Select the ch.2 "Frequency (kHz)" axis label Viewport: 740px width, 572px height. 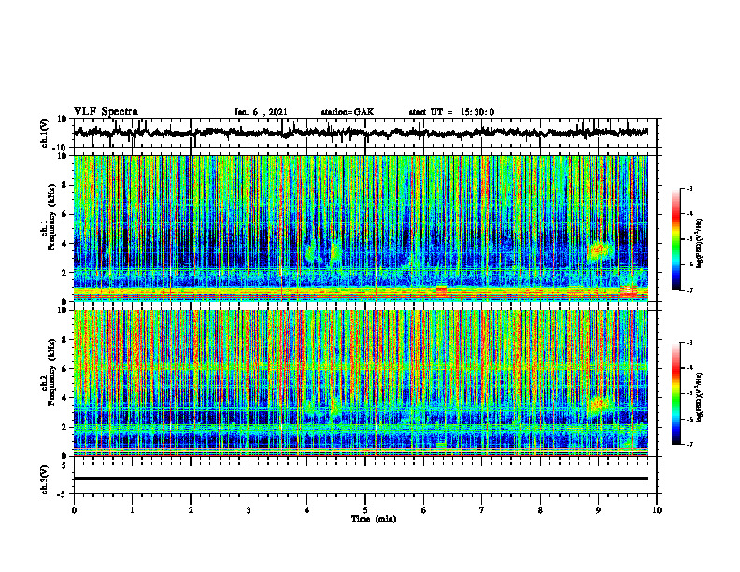(x=51, y=370)
